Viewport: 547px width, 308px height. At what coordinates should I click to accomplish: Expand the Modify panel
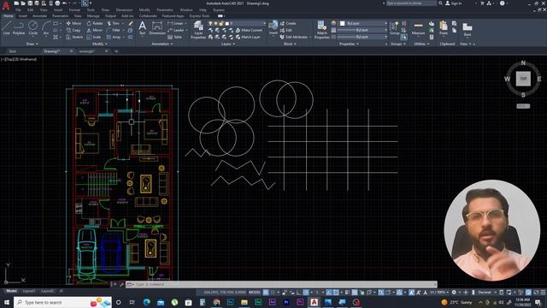100,44
